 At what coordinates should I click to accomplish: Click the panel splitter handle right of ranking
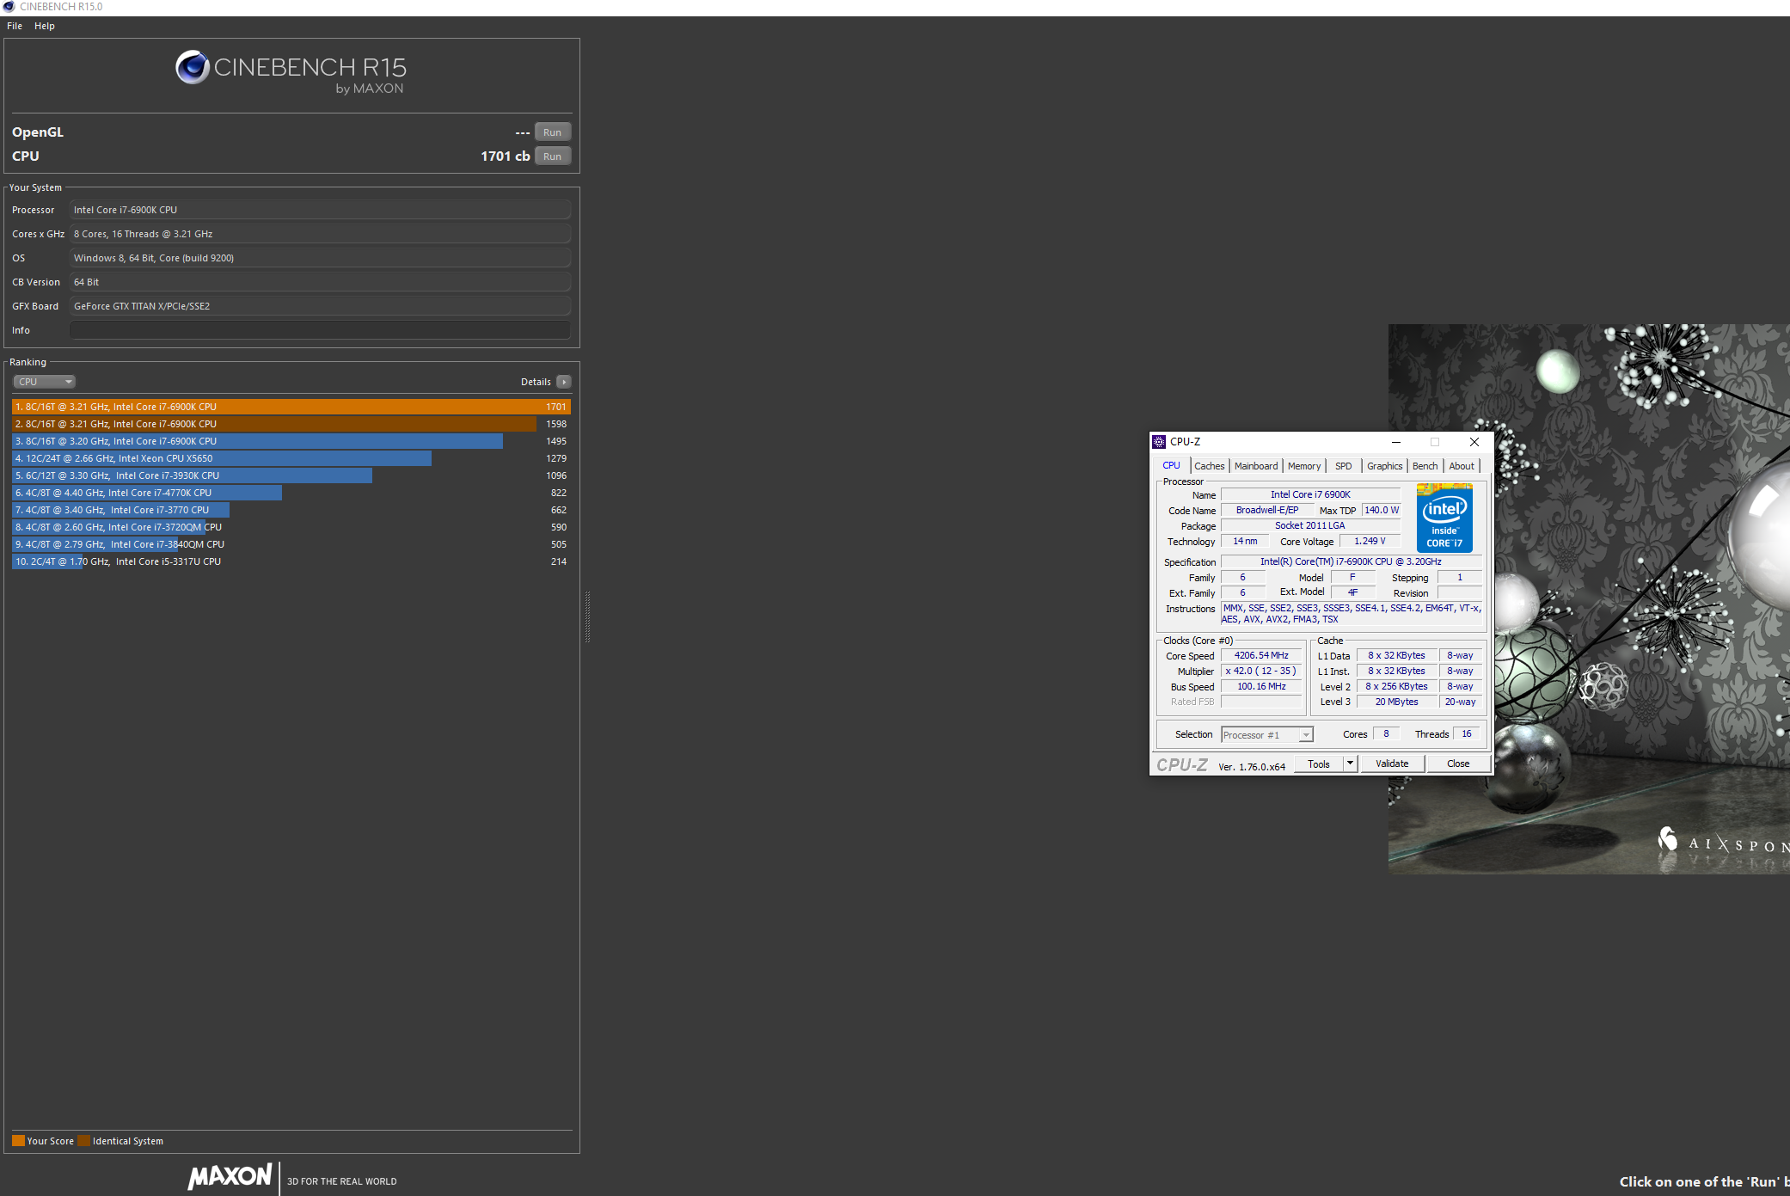tap(587, 616)
